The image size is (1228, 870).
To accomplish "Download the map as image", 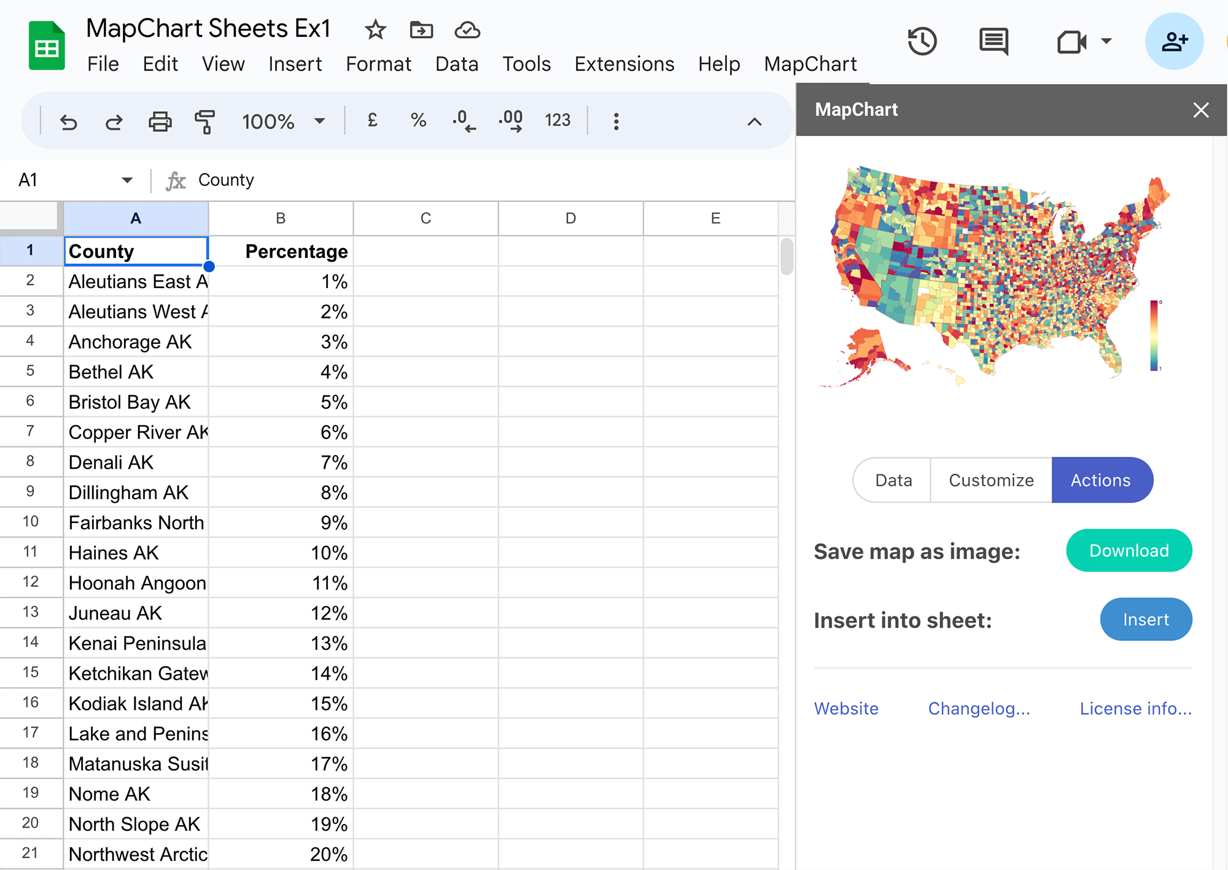I will (x=1129, y=550).
